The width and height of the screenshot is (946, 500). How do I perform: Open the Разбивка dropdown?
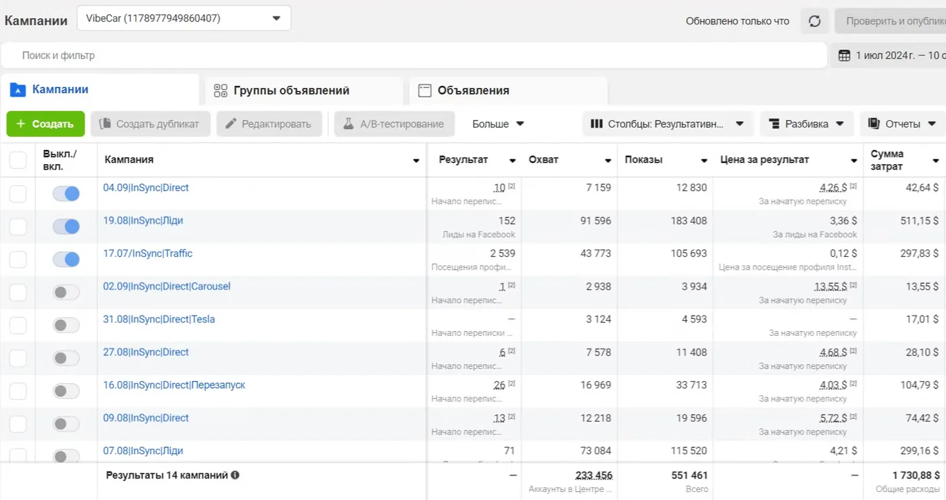pyautogui.click(x=807, y=124)
